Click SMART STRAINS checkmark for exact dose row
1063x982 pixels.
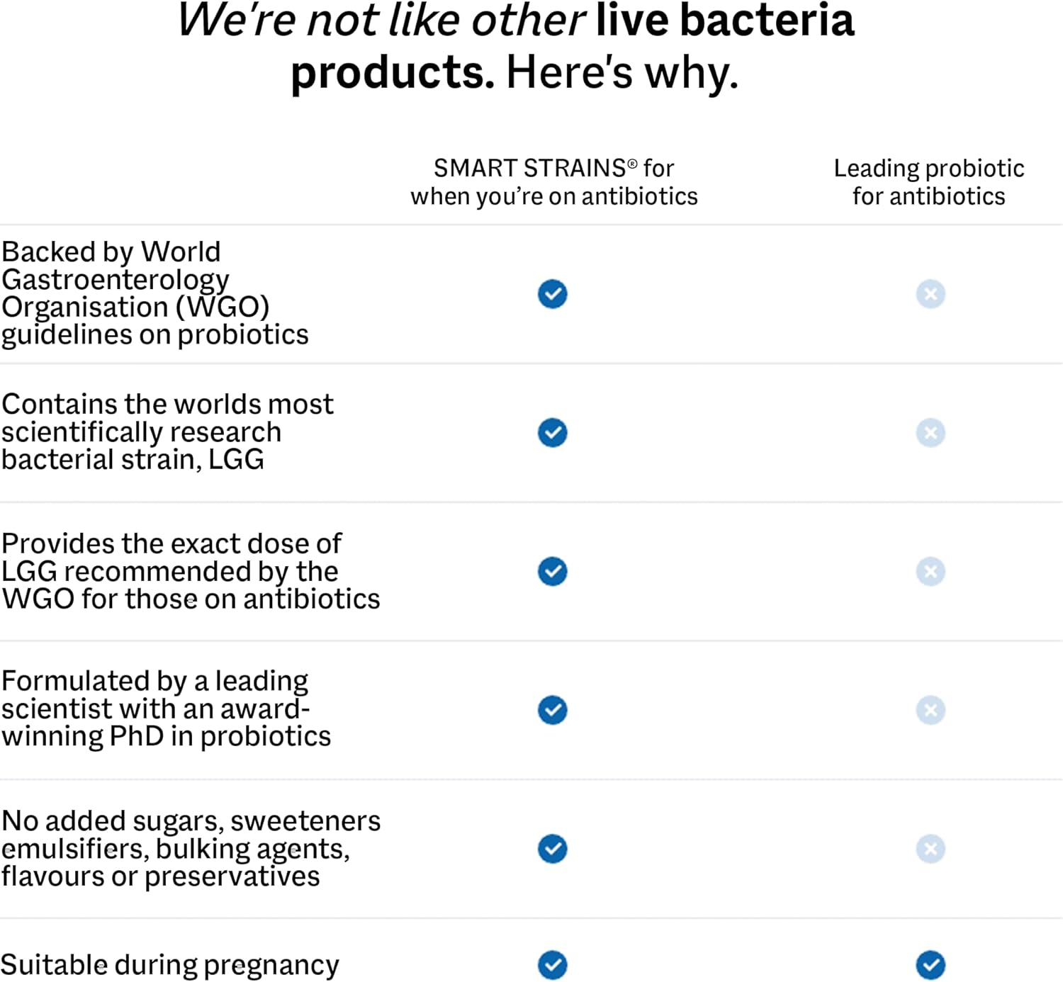coord(552,571)
